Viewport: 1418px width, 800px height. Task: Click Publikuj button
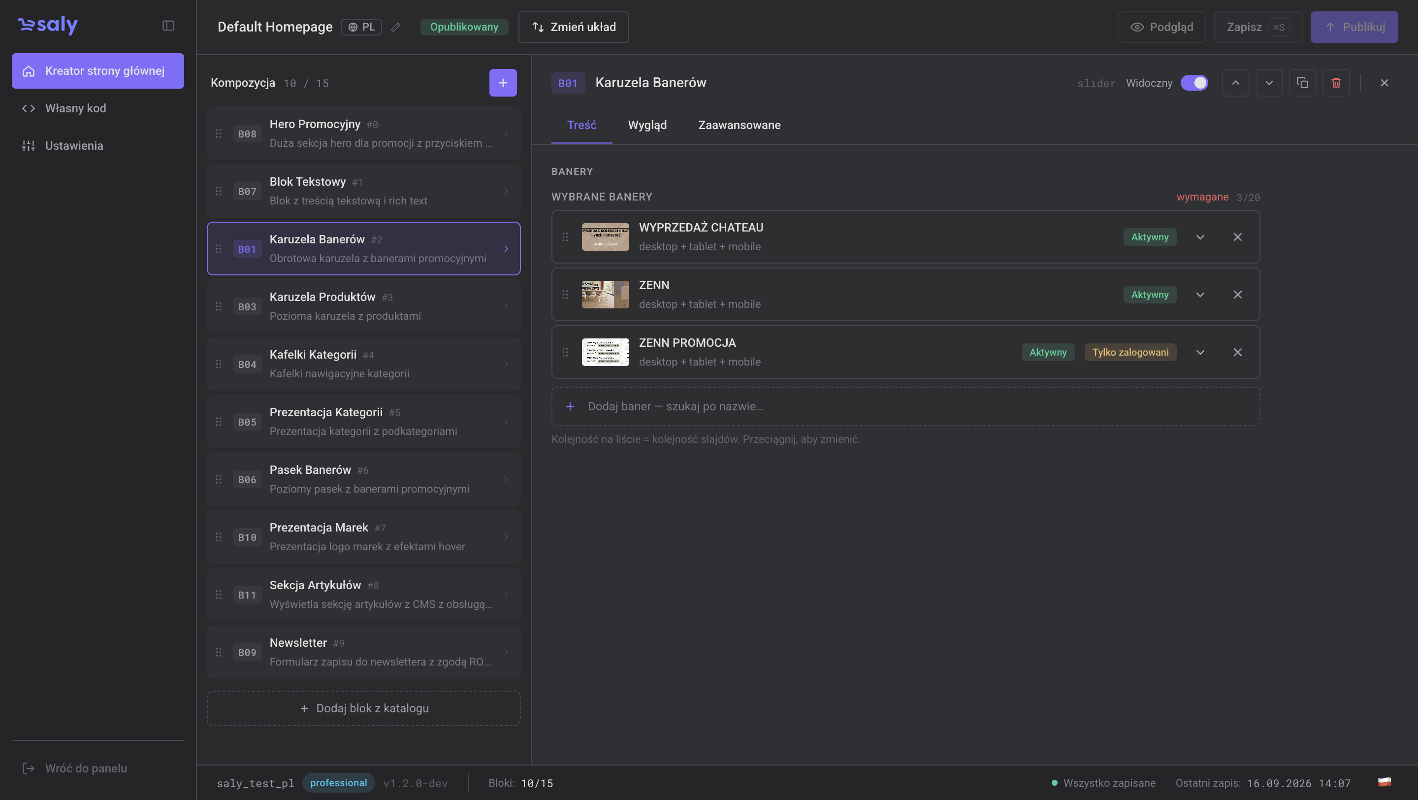1354,27
